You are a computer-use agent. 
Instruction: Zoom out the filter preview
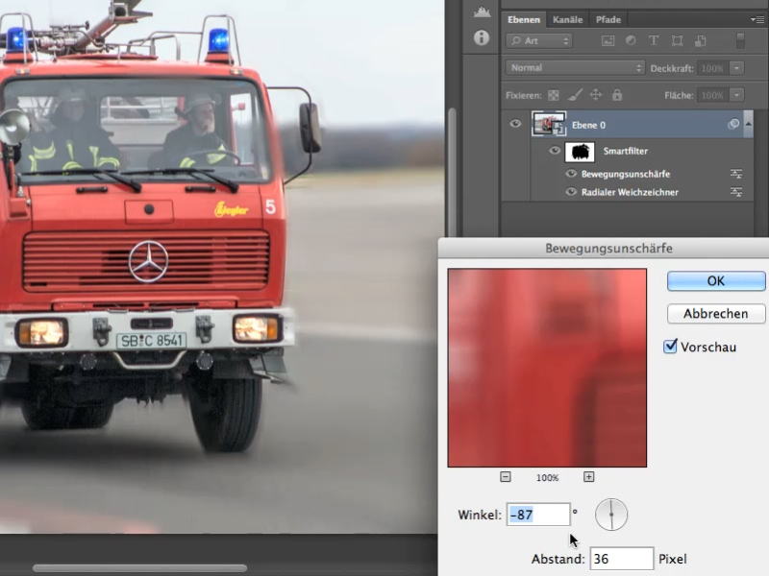click(x=506, y=476)
